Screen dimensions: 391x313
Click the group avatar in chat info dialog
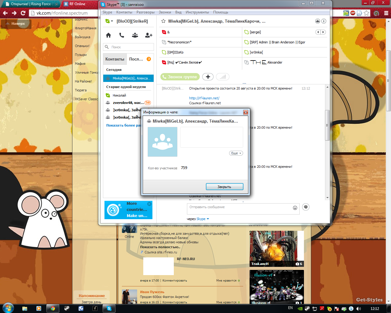tap(163, 142)
